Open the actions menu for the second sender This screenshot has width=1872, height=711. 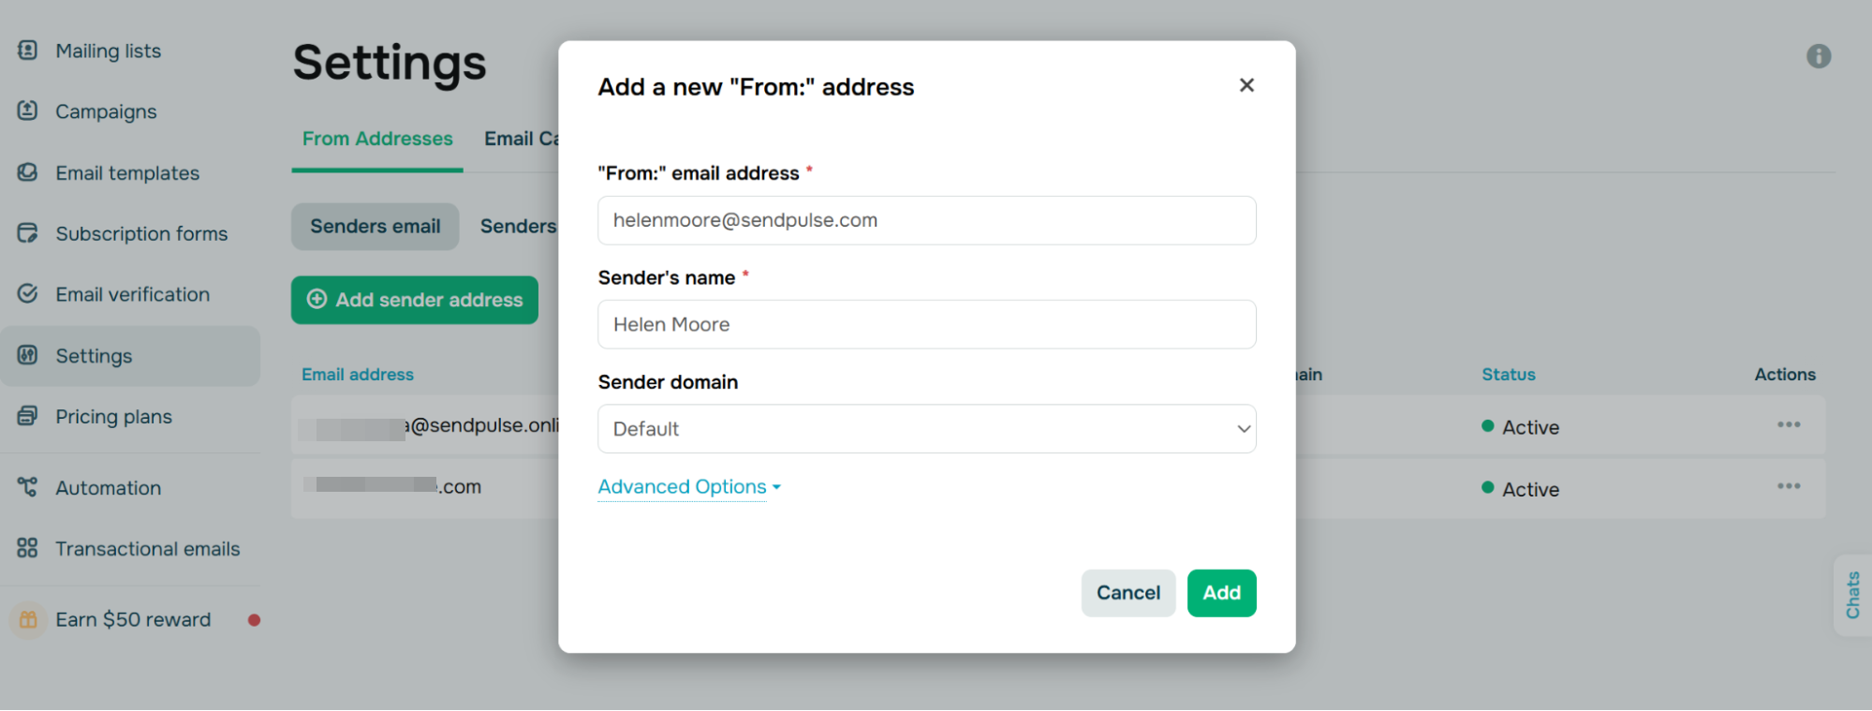pos(1789,486)
